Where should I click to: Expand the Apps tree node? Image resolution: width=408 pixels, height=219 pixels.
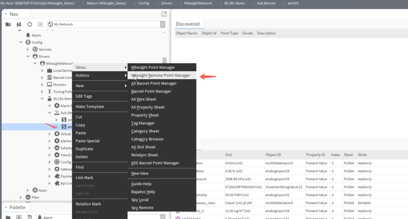[x=28, y=190]
